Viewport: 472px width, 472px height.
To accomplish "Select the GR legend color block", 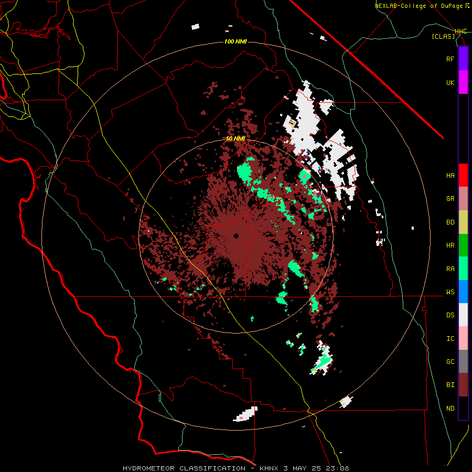I will (463, 199).
